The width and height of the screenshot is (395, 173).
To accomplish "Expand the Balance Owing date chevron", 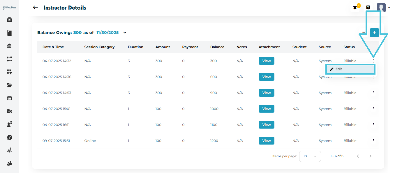I will pos(125,33).
